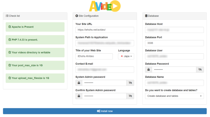The height and width of the screenshot is (117, 210).
Task: Click the Database Port field with 3306
Action: (174, 43)
